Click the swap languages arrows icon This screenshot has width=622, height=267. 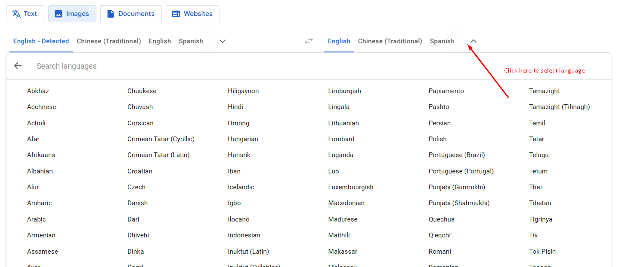309,41
